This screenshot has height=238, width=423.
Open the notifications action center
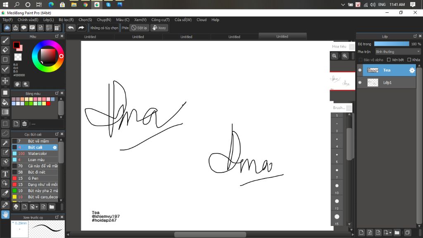(413, 5)
